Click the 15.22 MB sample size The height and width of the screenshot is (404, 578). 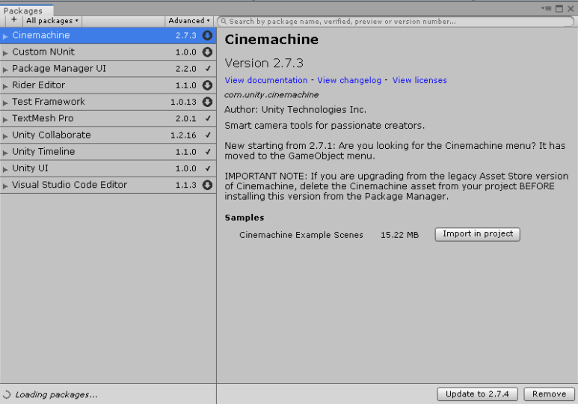[x=399, y=235]
